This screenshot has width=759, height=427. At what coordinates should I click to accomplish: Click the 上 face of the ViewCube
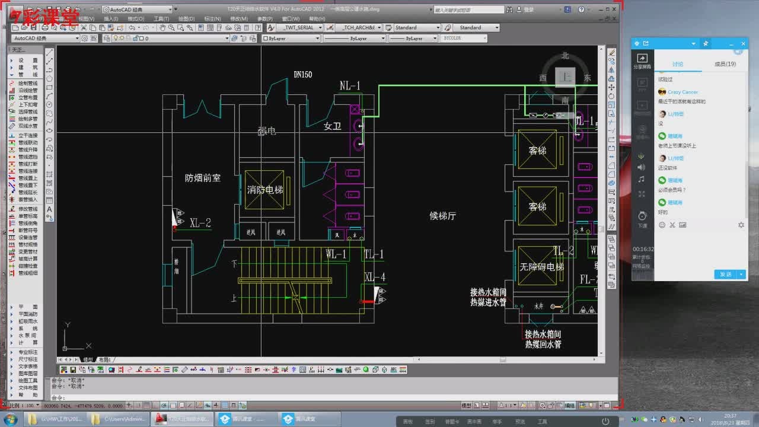coord(565,77)
